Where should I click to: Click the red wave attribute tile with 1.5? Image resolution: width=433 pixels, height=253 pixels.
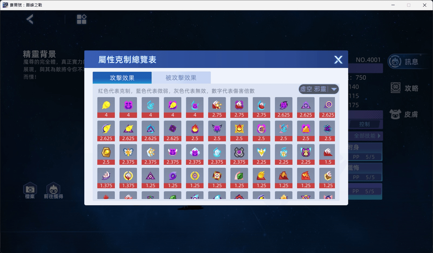(327, 155)
